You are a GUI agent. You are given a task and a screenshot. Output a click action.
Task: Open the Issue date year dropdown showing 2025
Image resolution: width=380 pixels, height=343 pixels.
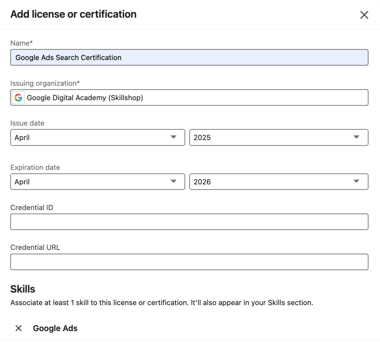(279, 137)
